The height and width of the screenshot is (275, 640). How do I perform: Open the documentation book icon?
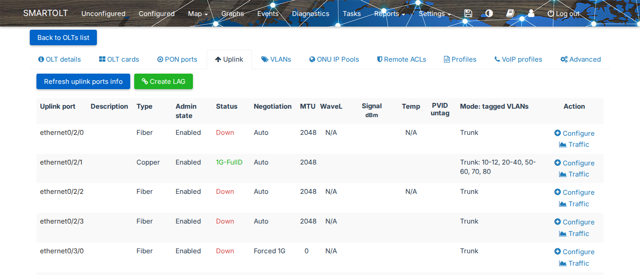510,13
